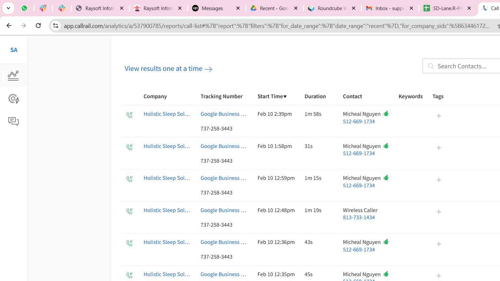
Task: Click the address bar URL
Action: pos(277,26)
